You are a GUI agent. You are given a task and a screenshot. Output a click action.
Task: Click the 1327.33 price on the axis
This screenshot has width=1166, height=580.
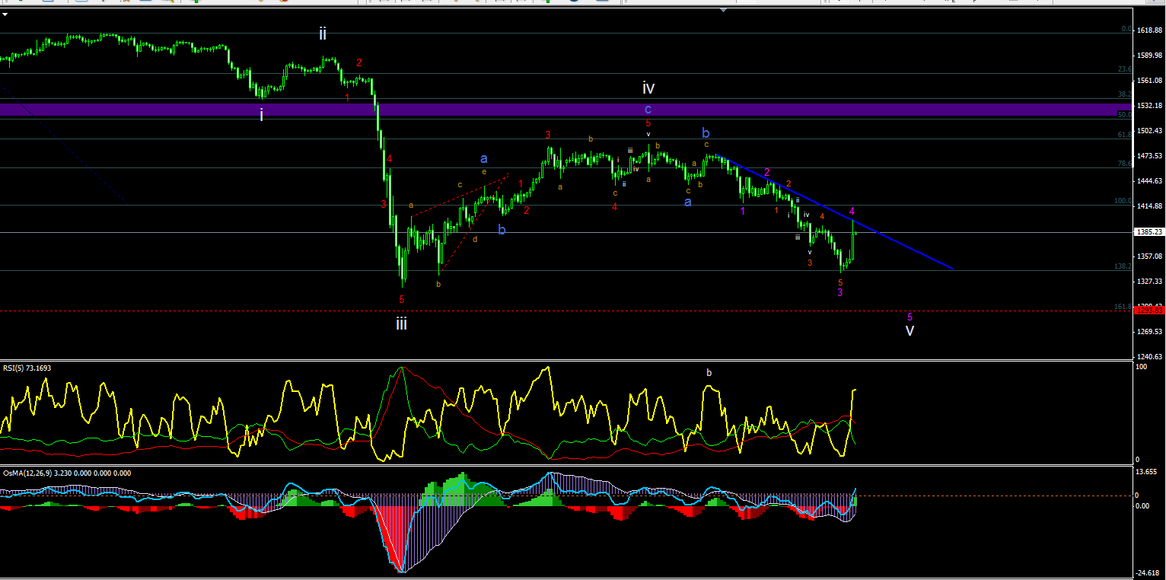(1148, 282)
